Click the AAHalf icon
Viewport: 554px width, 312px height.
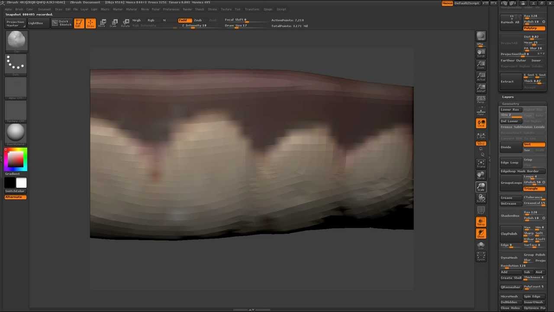click(x=481, y=88)
